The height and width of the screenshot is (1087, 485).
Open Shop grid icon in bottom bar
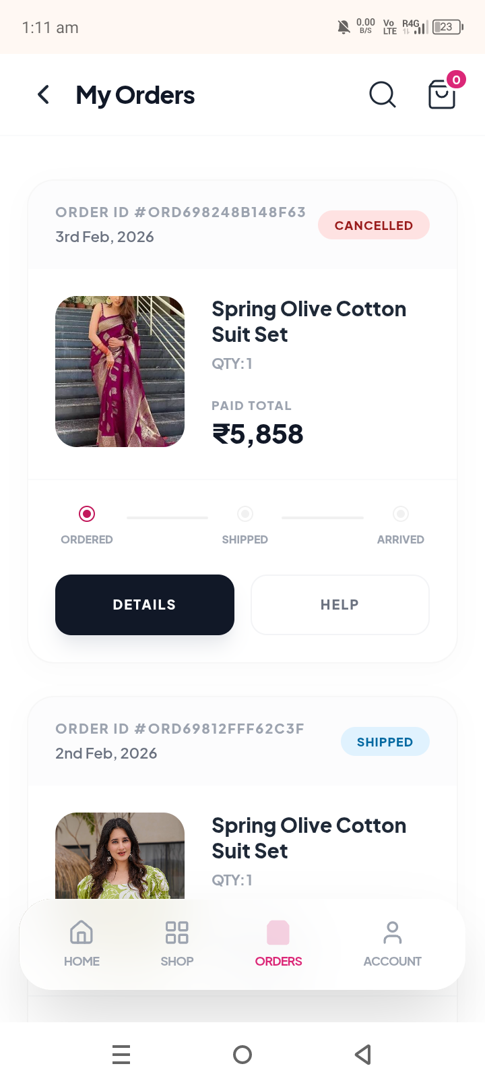pyautogui.click(x=176, y=933)
